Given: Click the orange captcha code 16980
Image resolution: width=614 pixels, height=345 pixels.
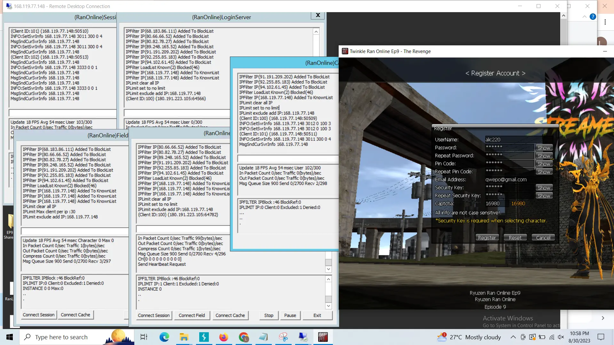Looking at the screenshot, I should click(x=518, y=203).
